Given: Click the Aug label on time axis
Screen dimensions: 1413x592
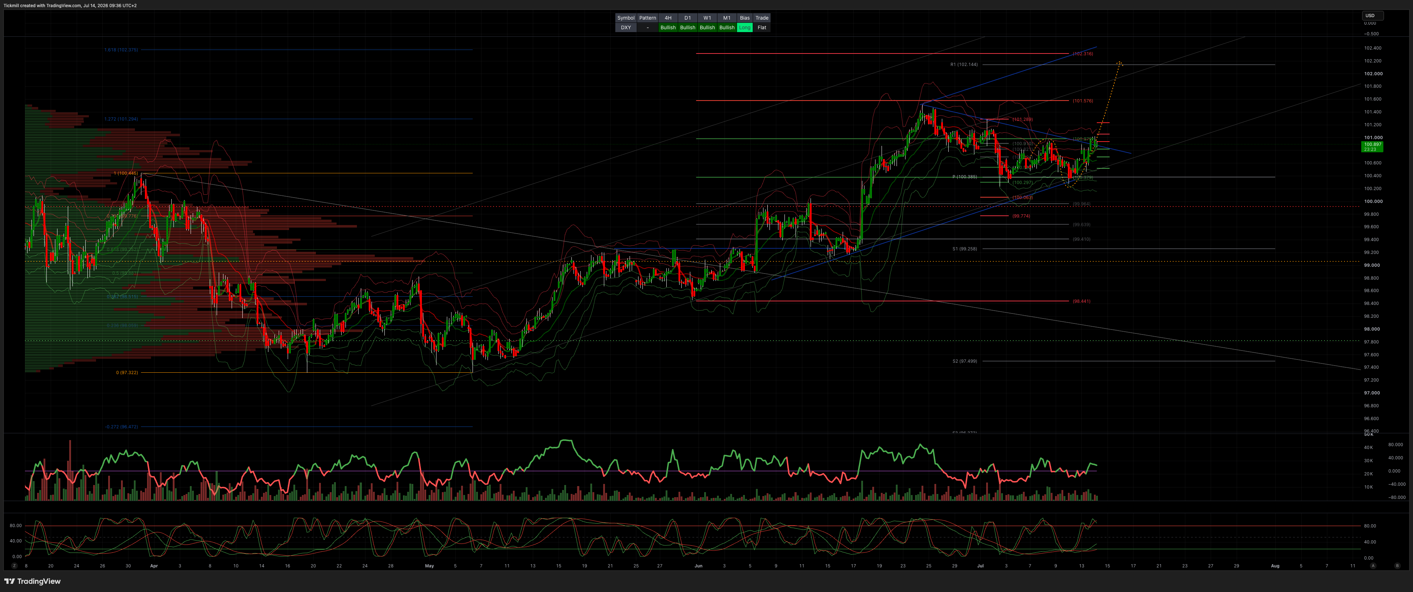Looking at the screenshot, I should pyautogui.click(x=1275, y=566).
